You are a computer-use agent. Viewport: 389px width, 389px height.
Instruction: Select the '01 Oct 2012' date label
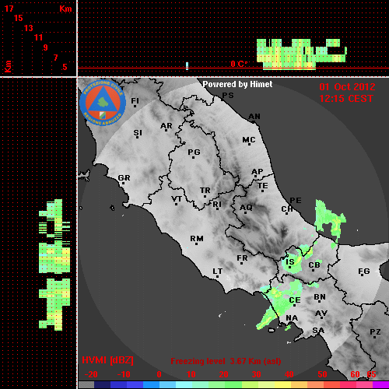pos(347,87)
